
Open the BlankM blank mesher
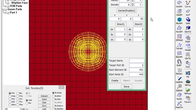(x=179, y=55)
